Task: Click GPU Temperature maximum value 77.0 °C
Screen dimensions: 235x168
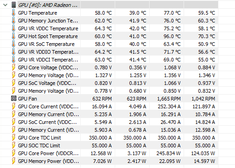Action: click(172, 13)
